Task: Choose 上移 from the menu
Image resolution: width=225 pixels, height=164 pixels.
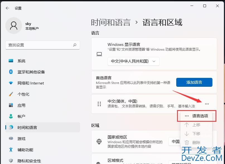Action: pos(197,125)
